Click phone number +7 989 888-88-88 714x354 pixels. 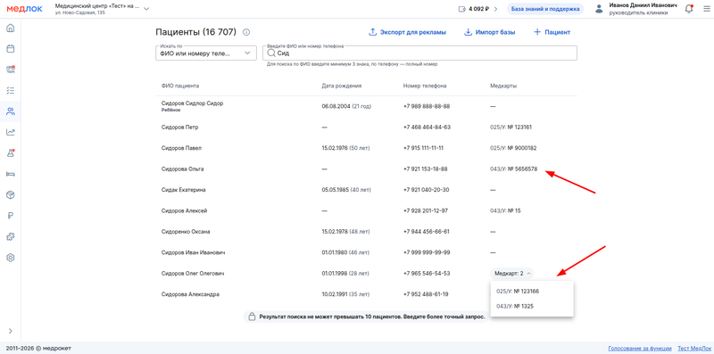(427, 106)
